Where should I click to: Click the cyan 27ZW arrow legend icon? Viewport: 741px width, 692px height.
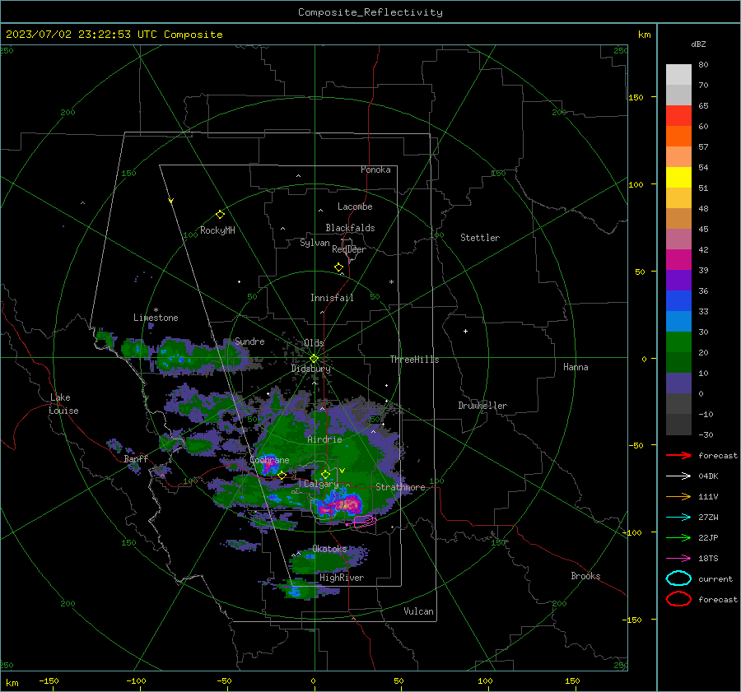(678, 518)
